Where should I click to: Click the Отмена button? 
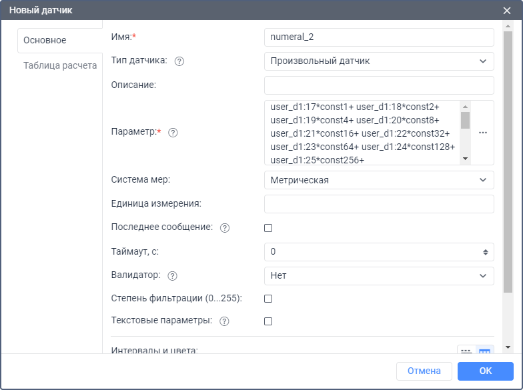click(424, 371)
